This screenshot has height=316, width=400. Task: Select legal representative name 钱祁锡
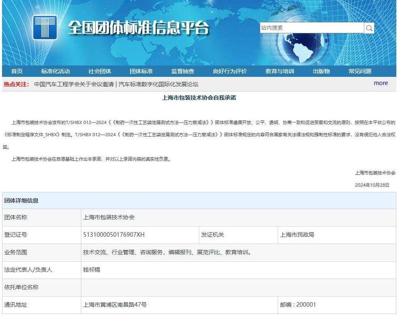91,270
